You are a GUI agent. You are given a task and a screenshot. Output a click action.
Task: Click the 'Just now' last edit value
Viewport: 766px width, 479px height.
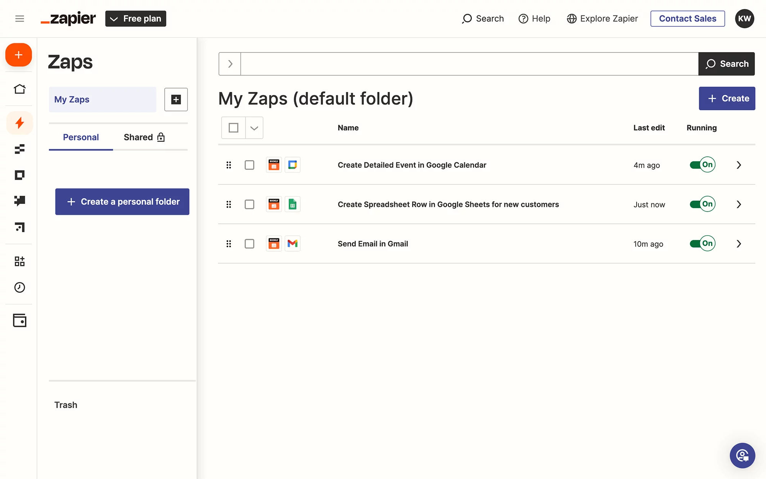click(x=649, y=205)
